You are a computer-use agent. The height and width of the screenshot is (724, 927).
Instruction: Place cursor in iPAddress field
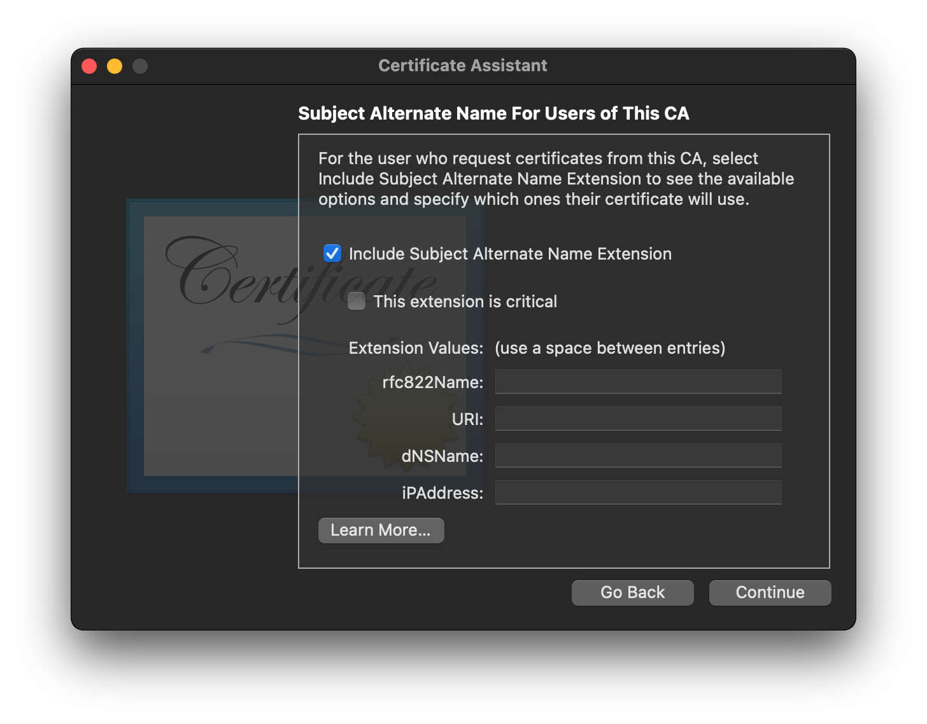638,492
